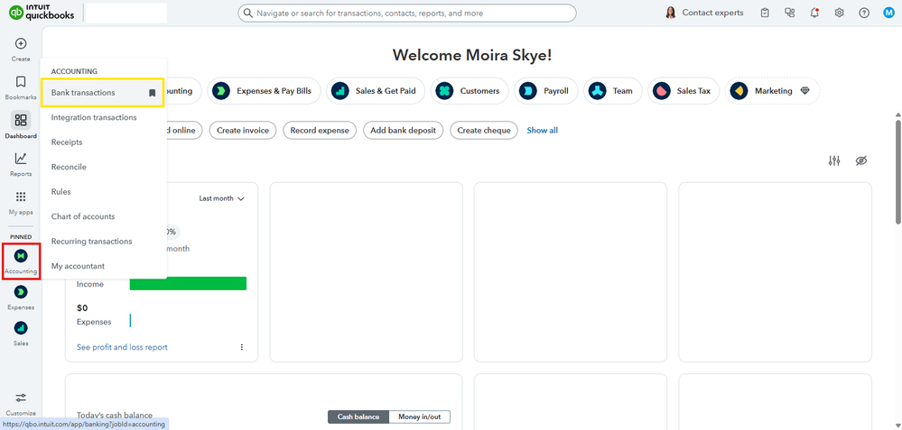Open My accountant menu item
Screen dimensions: 902x430
point(78,266)
